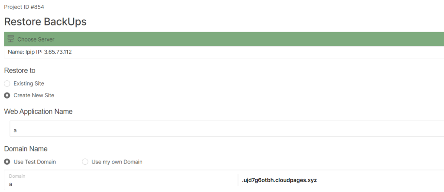Click the .ujd7g6otbh.cloudpages.xyz domain suffix

click(x=279, y=180)
